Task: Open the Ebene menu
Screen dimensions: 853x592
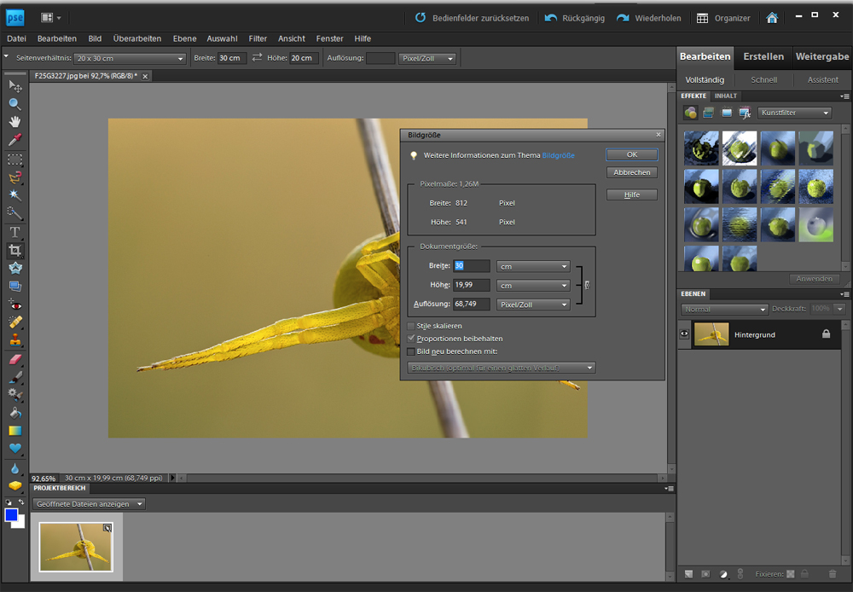Action: pos(184,38)
